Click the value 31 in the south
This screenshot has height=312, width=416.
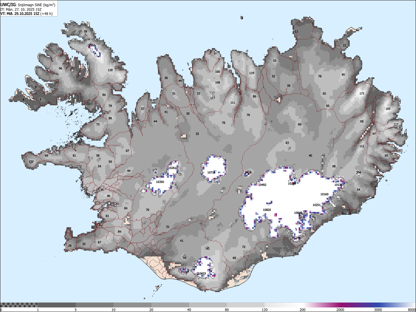(x=168, y=227)
